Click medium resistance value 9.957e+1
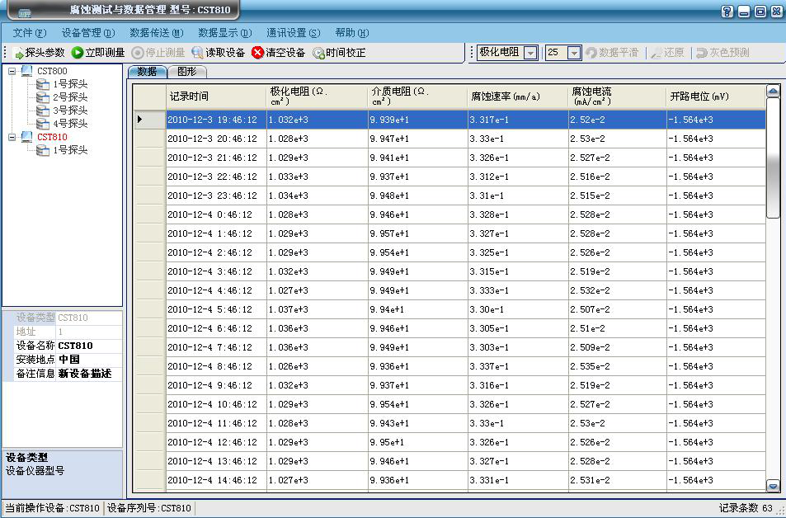This screenshot has height=518, width=786. 418,233
